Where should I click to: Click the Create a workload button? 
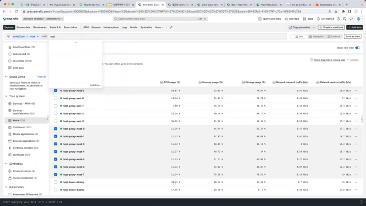click(331, 27)
